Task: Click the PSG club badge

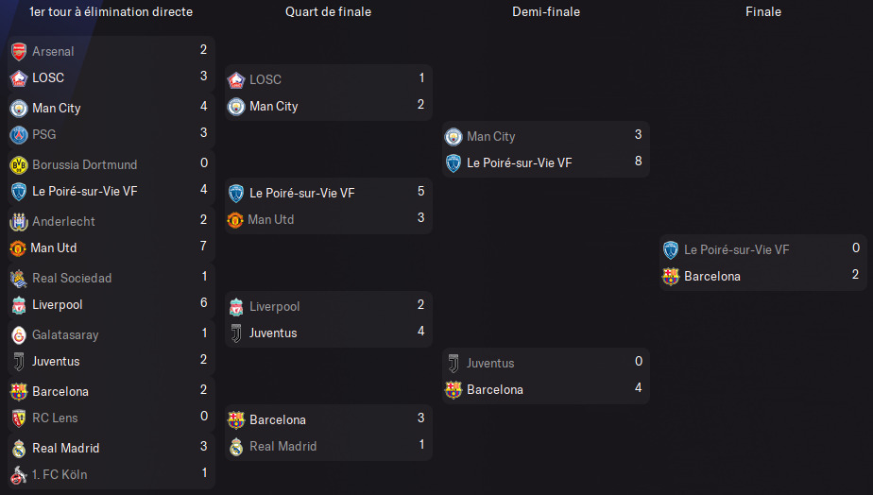Action: pyautogui.click(x=19, y=135)
